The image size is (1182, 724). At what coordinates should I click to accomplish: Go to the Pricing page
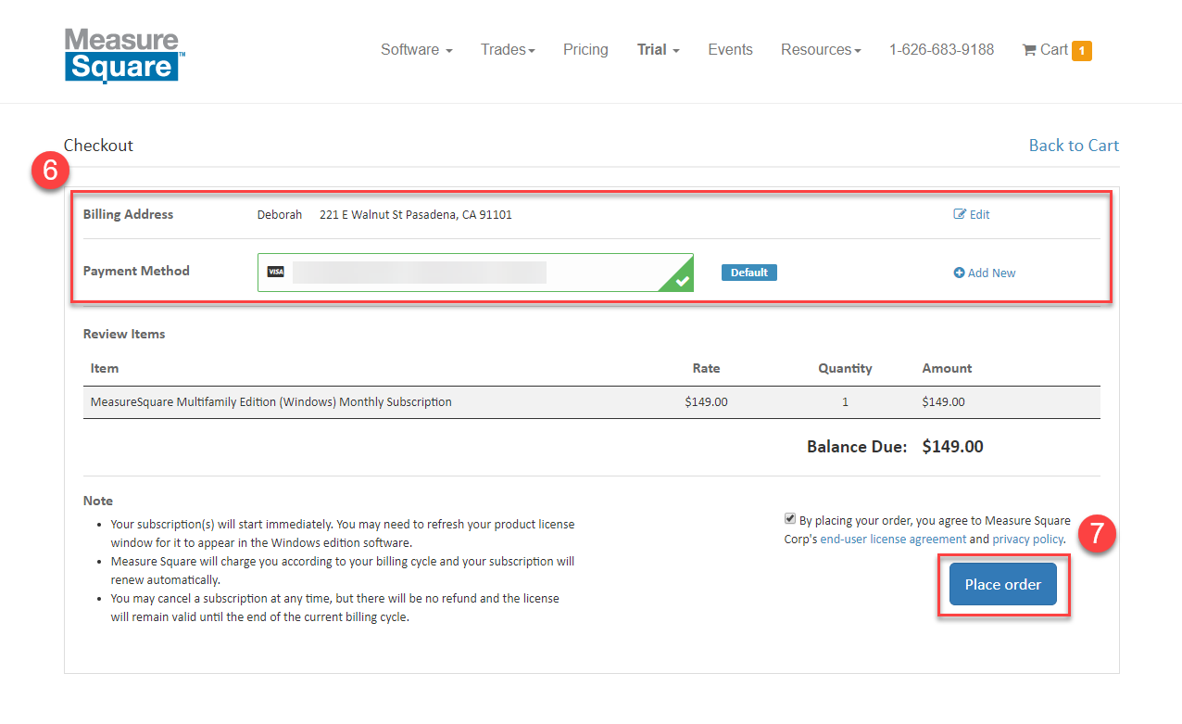pyautogui.click(x=585, y=50)
